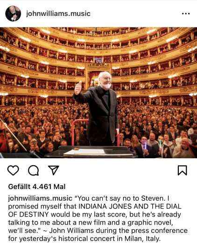Open the johnwilliams.music profile avatar
The height and width of the screenshot is (245, 197).
(13, 14)
